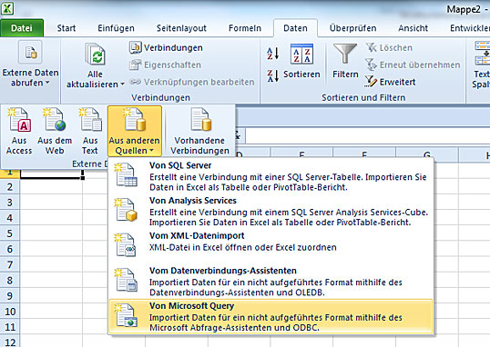This screenshot has height=347, width=490.
Task: Open the Sortieren dialog
Action: pos(301,61)
